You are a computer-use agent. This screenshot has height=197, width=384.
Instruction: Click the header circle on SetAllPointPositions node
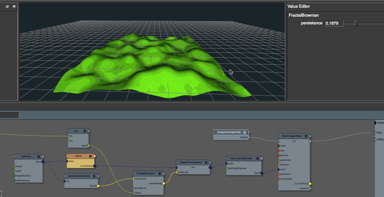pos(210,162)
